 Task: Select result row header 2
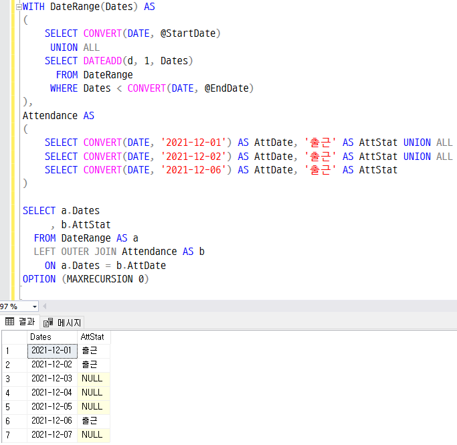coord(15,365)
